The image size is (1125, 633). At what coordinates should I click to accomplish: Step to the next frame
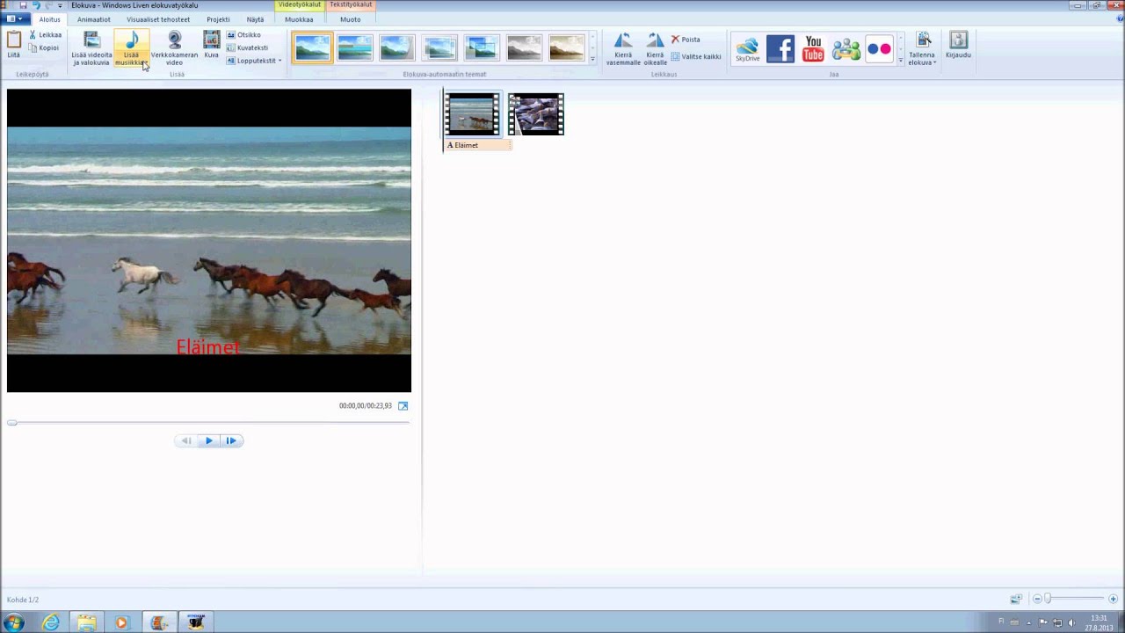pyautogui.click(x=231, y=440)
